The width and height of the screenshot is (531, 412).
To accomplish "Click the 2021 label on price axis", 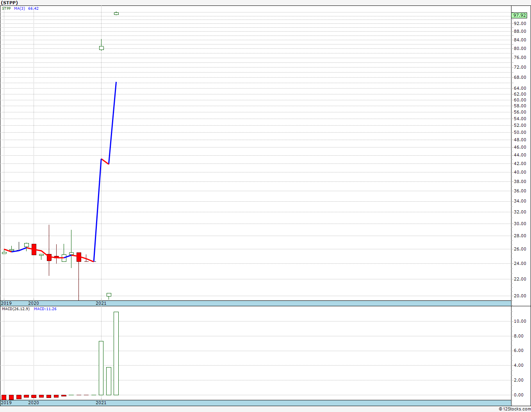I will coord(101,303).
